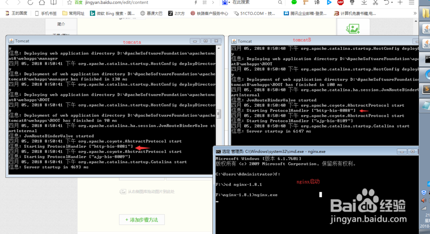Click the blue video play extension icon

click(329, 3)
